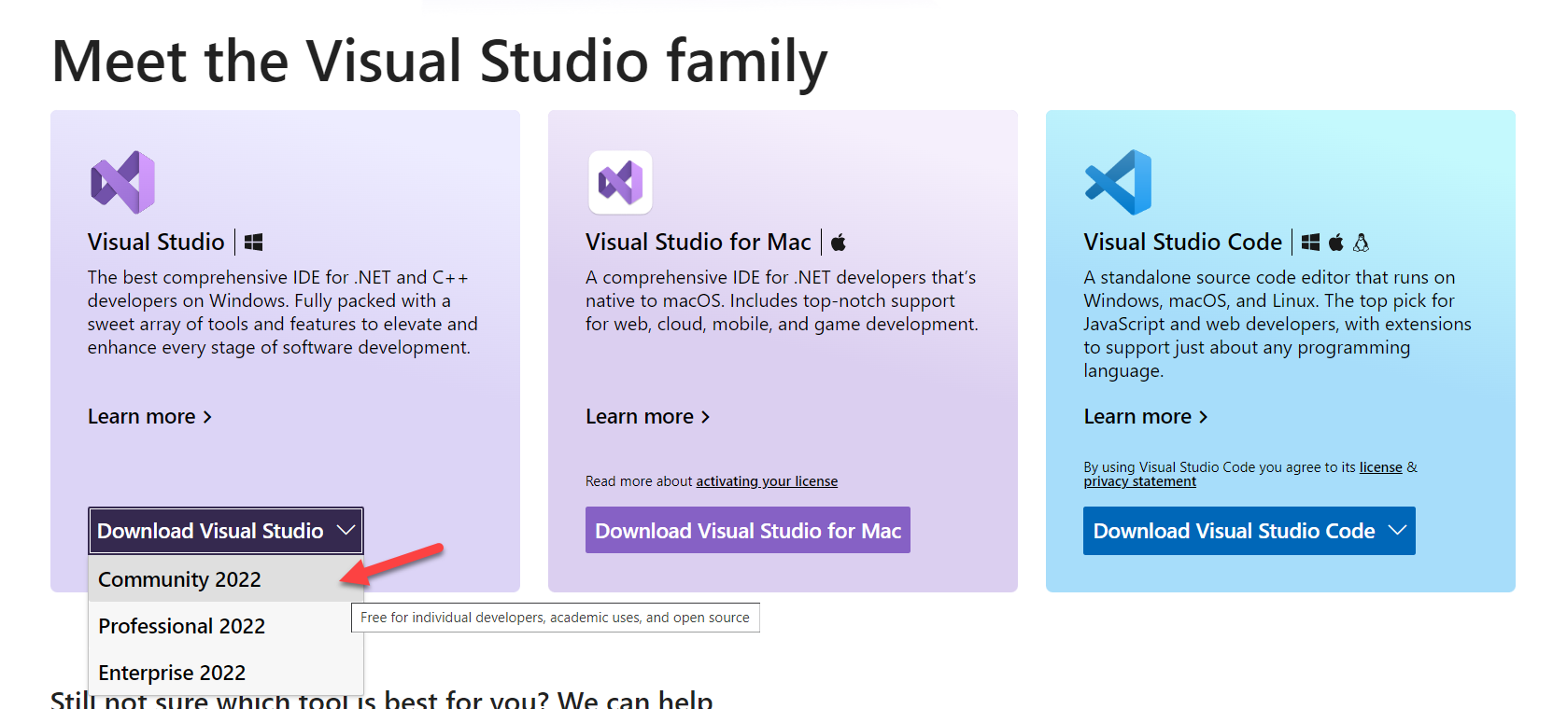This screenshot has width=1553, height=709.
Task: Click the Apple icon beside Visual Studio for Mac
Action: (839, 243)
